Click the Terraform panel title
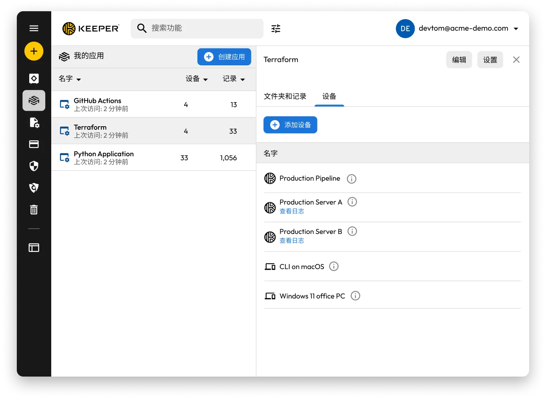 coord(281,59)
